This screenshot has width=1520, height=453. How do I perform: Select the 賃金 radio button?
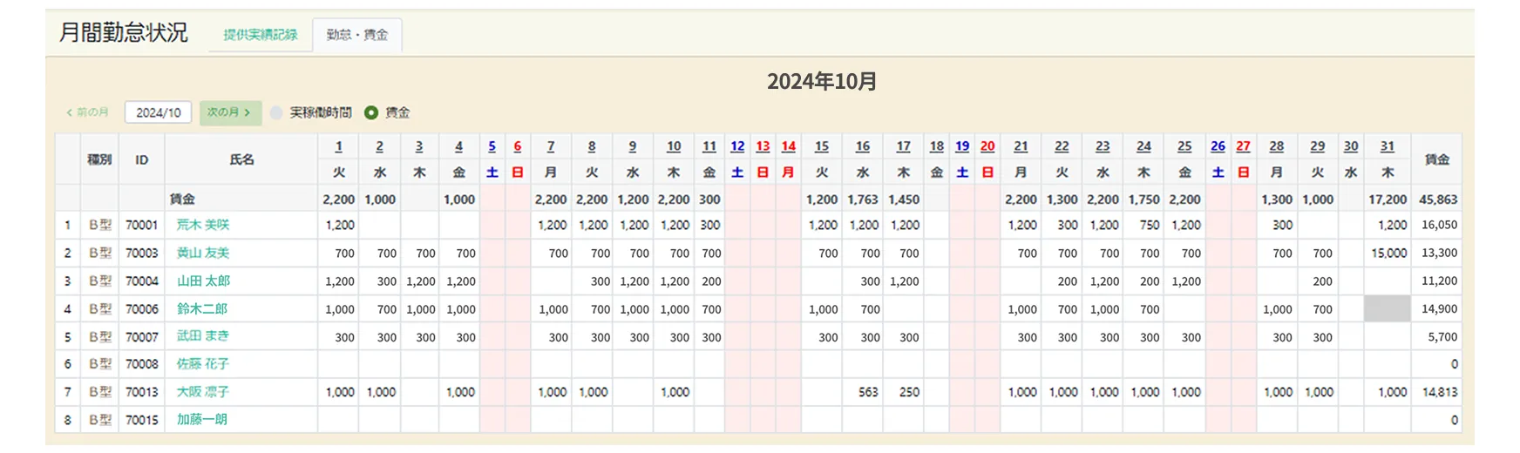click(x=371, y=112)
